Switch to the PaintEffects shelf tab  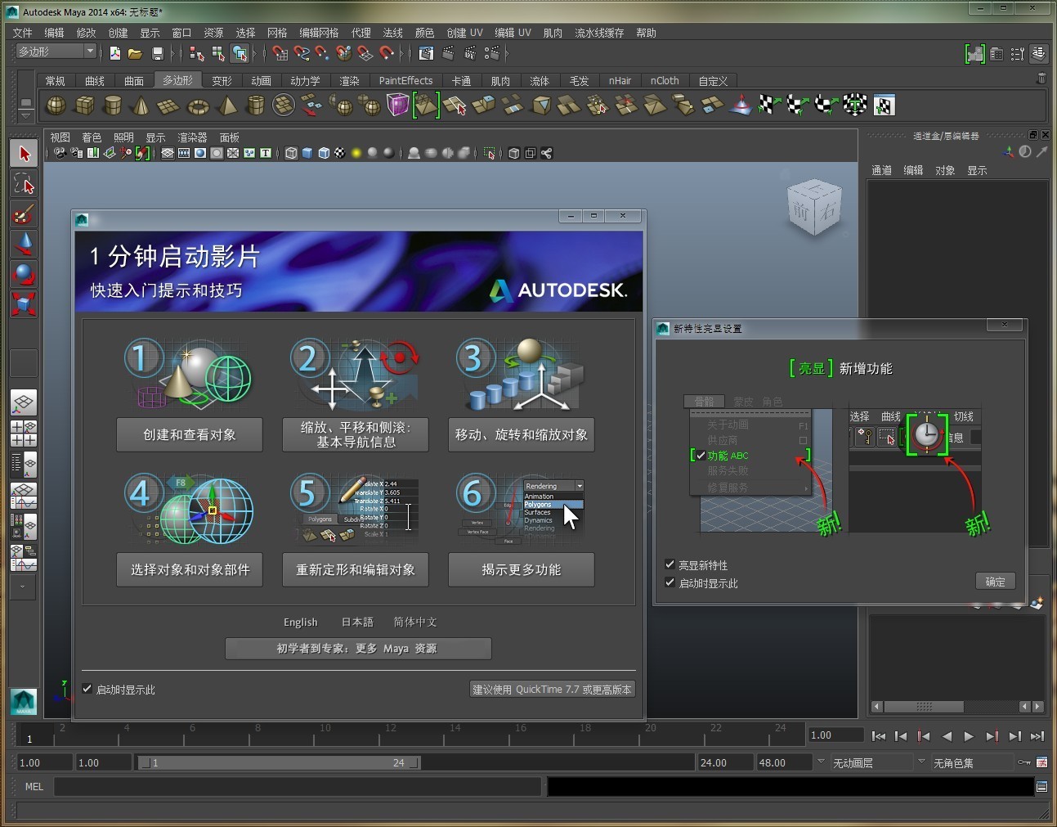[x=405, y=81]
